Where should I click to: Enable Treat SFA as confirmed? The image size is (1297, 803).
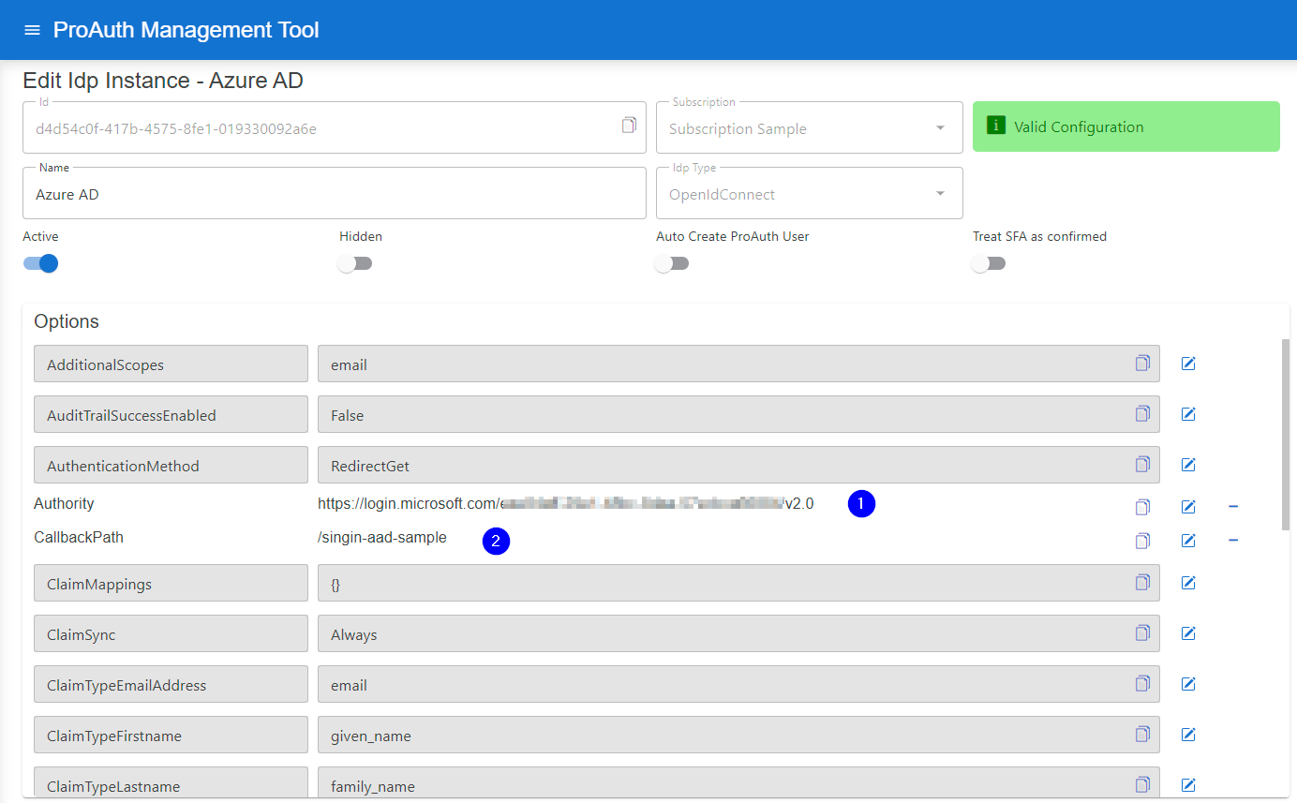(988, 263)
